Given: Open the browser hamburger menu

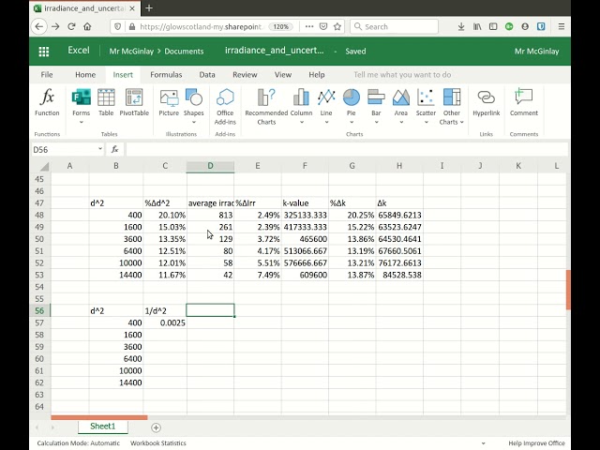Looking at the screenshot, I should pyautogui.click(x=562, y=27).
